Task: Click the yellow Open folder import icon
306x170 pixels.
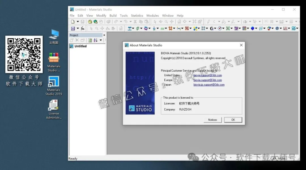Action: 90,22
